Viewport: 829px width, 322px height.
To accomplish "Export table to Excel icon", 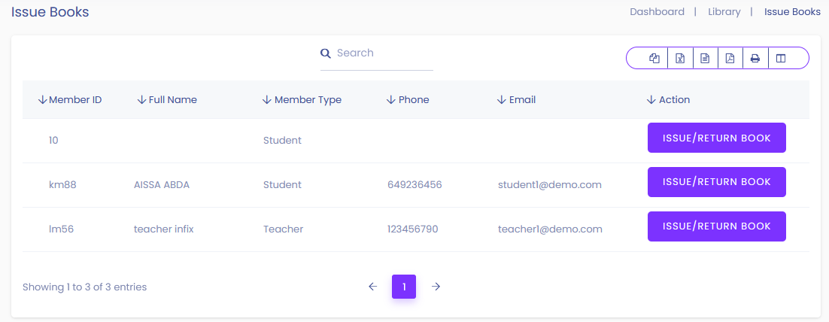I will 681,58.
